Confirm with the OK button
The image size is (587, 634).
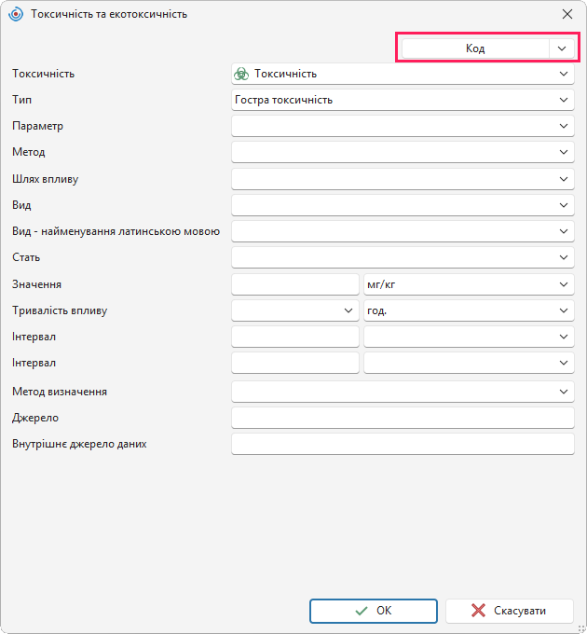coord(374,611)
